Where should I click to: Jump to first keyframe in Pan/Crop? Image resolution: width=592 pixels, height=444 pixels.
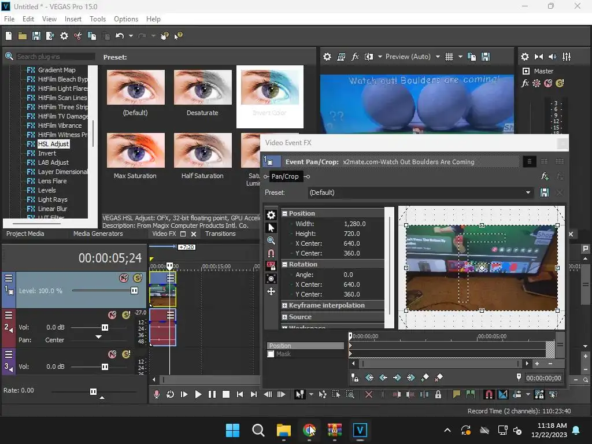click(x=369, y=377)
